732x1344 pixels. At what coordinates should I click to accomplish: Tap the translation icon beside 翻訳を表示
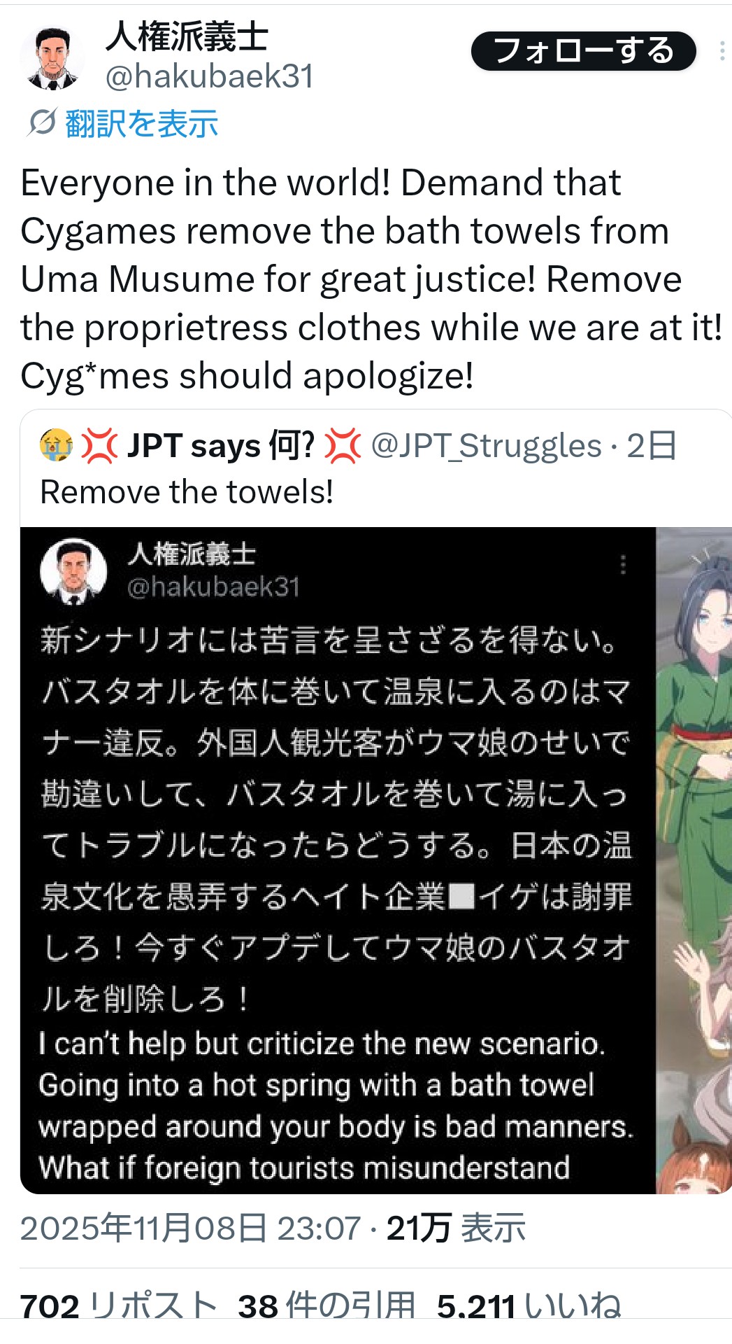(x=41, y=123)
